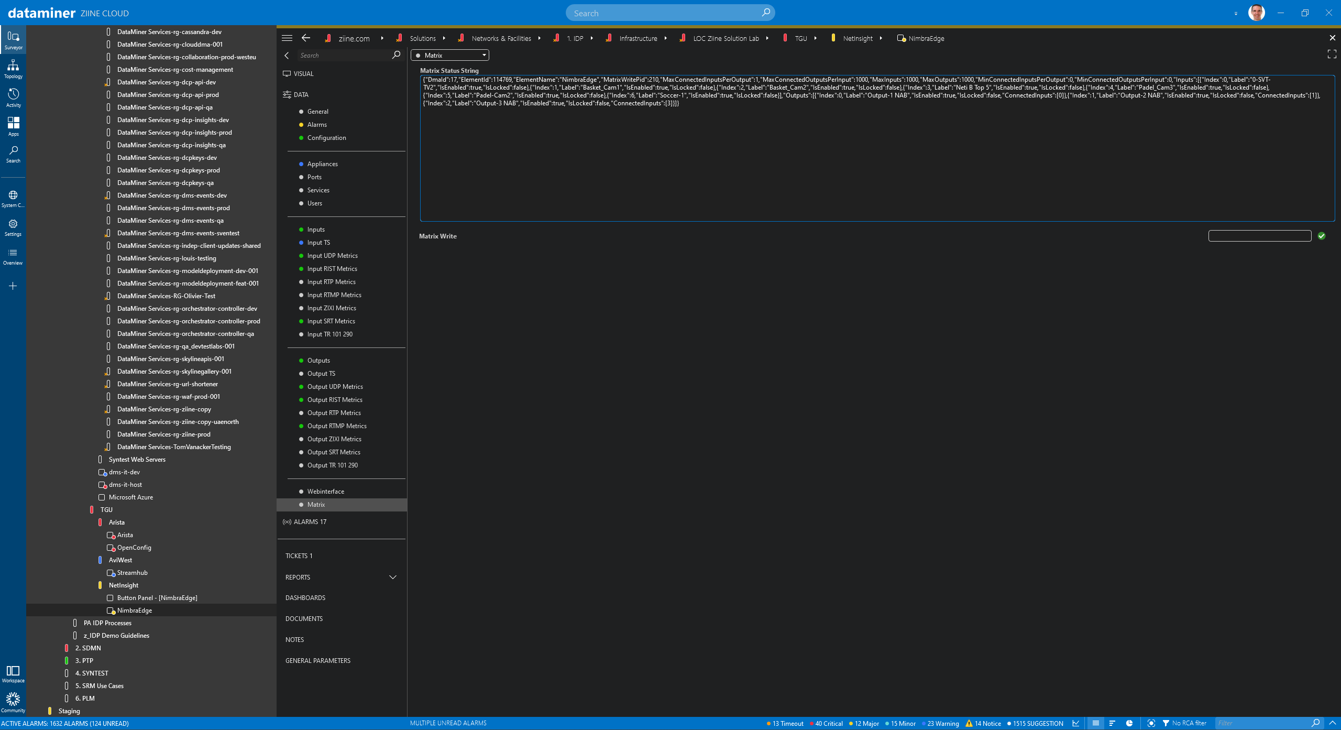Open the alarm trend graph icon

(x=1075, y=723)
